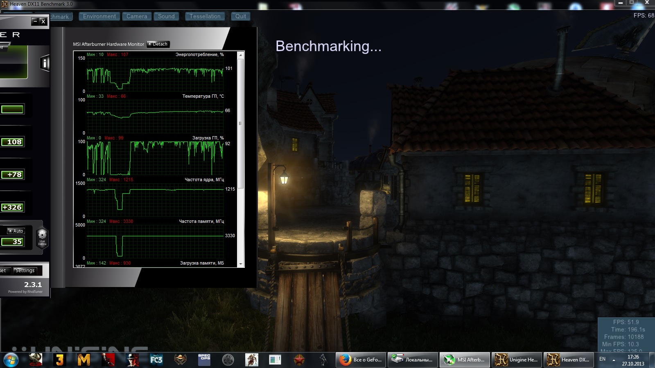Open the Environment menu in Heaven Benchmark
Viewport: 655px width, 368px height.
(99, 16)
